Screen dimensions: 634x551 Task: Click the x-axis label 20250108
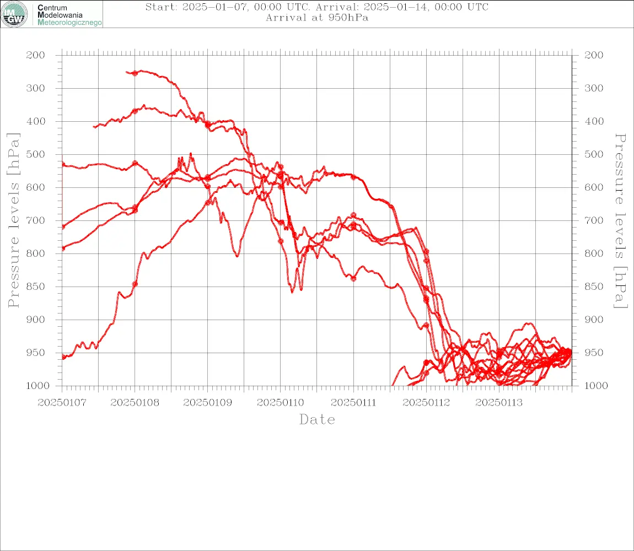[x=135, y=403]
